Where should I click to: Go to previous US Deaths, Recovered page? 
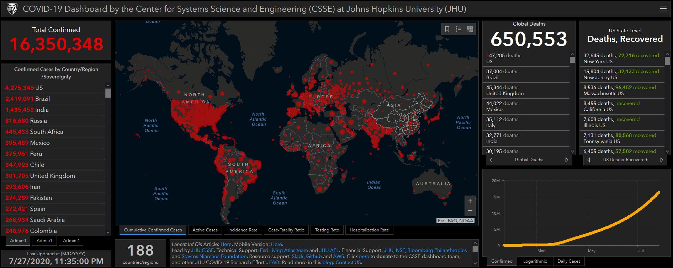(x=588, y=160)
